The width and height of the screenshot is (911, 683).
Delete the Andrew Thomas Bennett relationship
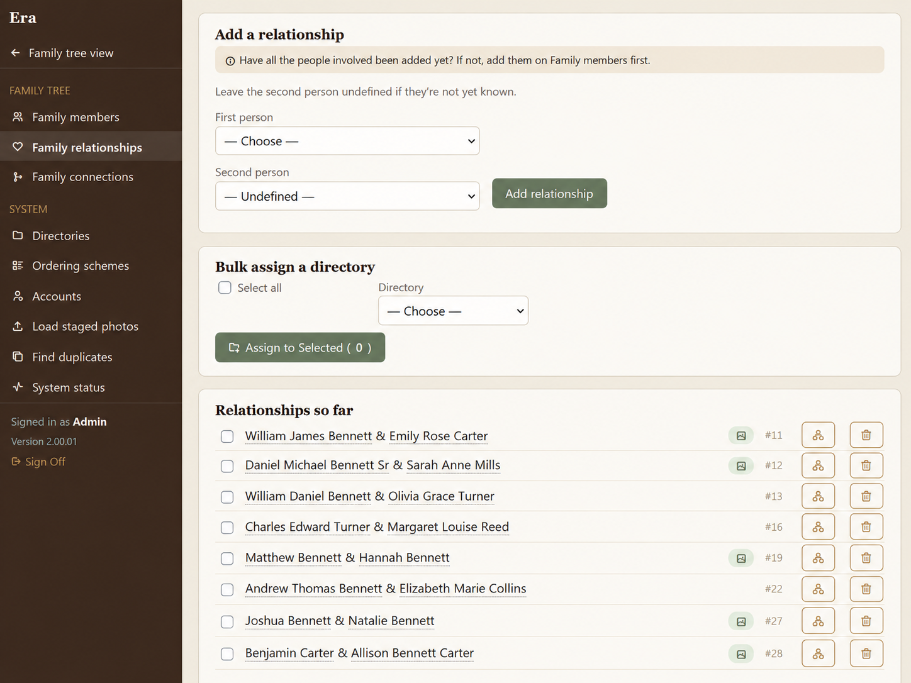[x=866, y=589]
